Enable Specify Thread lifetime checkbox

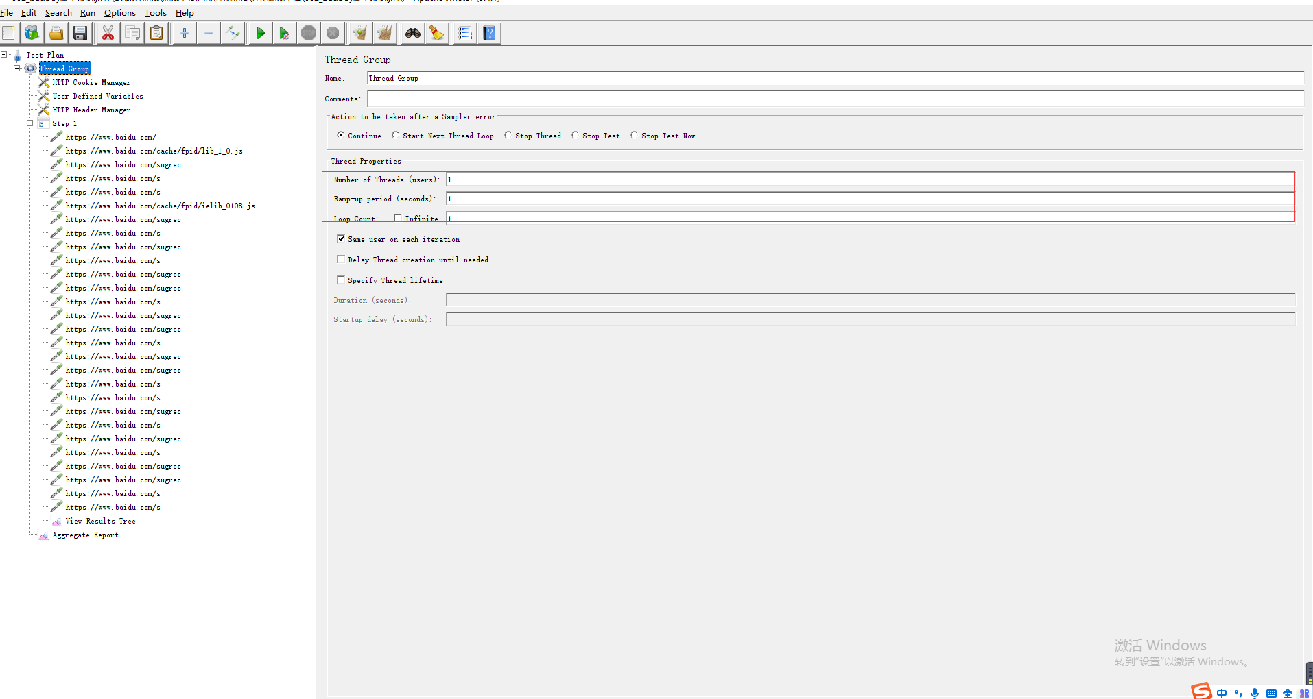coord(341,280)
